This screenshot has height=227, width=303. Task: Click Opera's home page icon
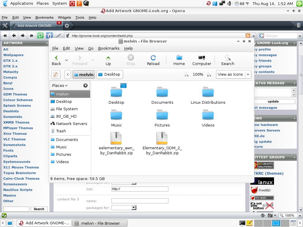coord(49,35)
